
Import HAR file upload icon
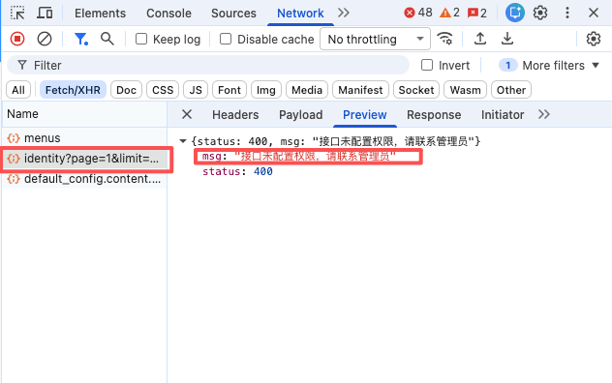point(480,39)
